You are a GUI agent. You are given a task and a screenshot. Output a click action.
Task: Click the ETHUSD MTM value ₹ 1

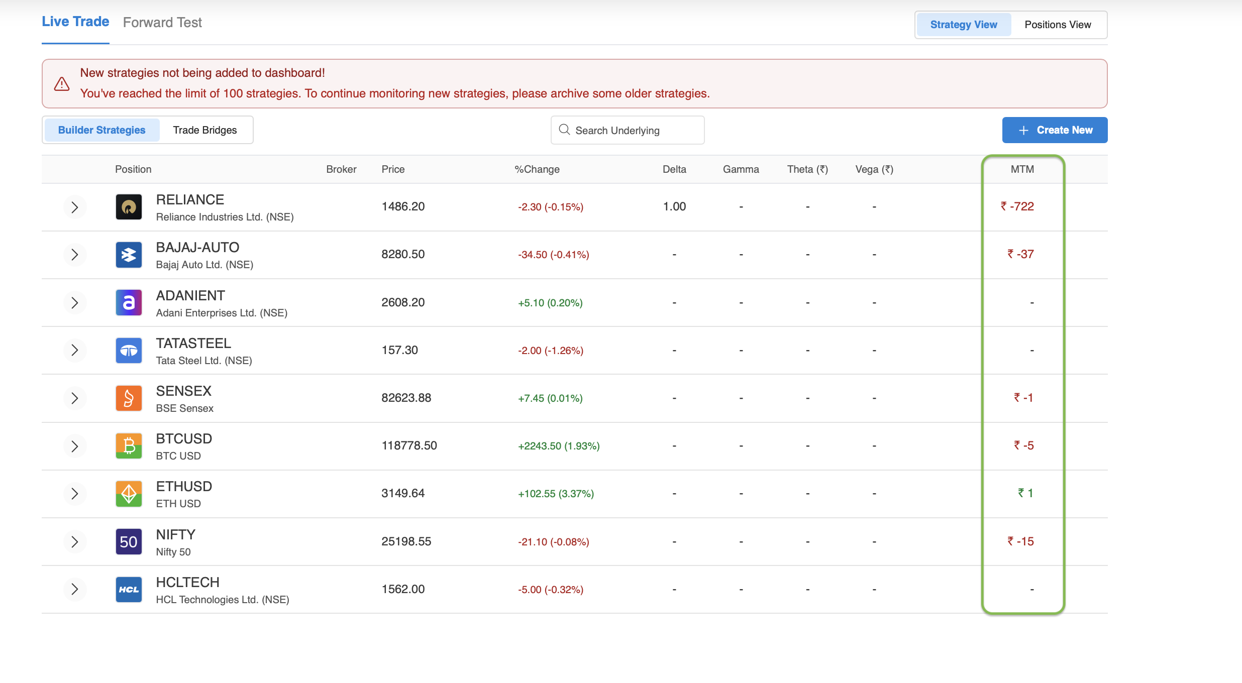1025,493
